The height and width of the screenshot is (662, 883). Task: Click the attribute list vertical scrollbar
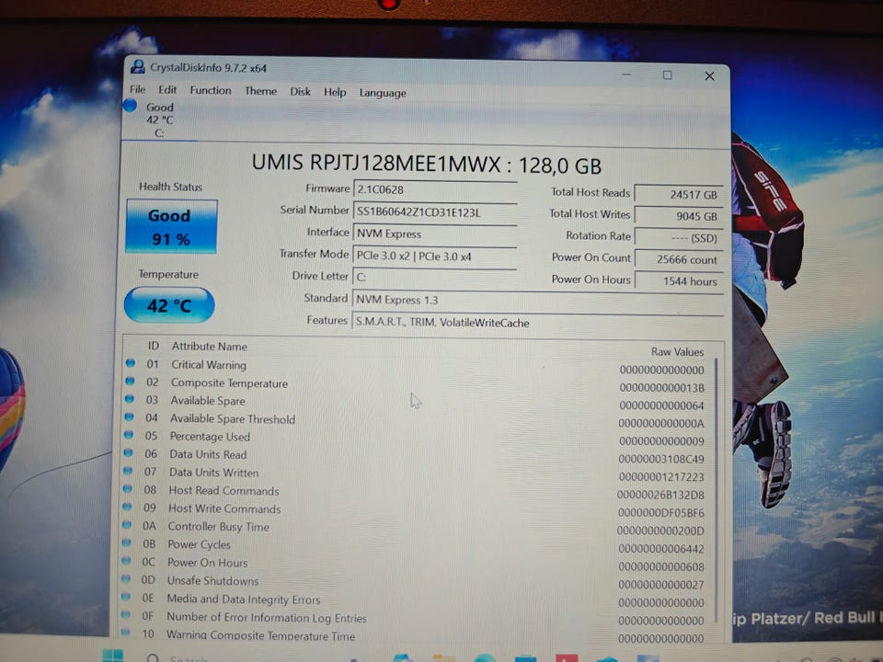pyautogui.click(x=717, y=490)
